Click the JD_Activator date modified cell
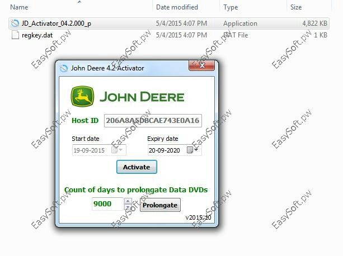This screenshot has height=256, width=343. (181, 23)
